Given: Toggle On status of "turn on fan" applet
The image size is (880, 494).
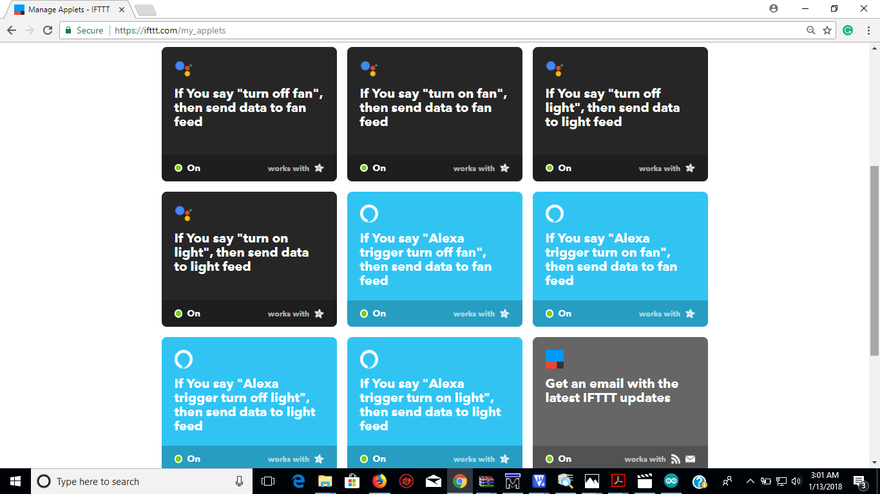Looking at the screenshot, I should point(373,168).
